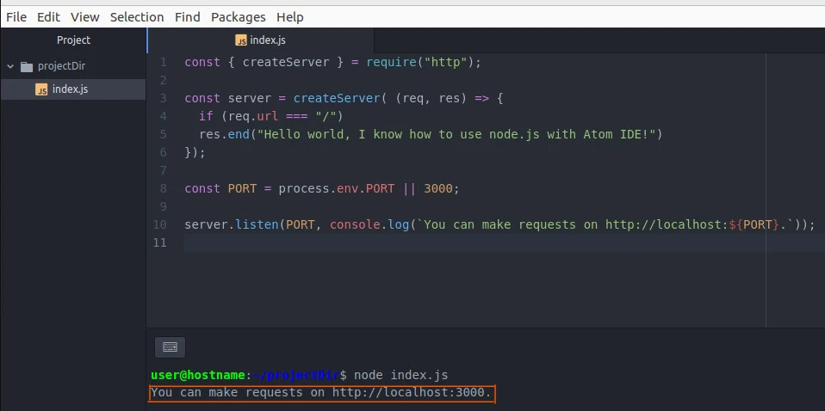The image size is (825, 411).
Task: Open the Selection menu
Action: [137, 16]
